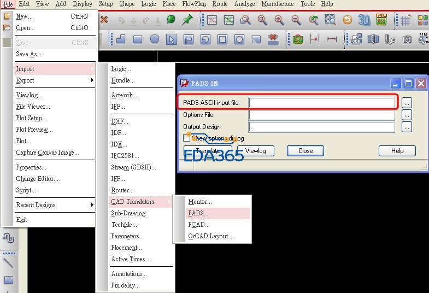Click the Viewlog button in PADS IN

pyautogui.click(x=256, y=151)
